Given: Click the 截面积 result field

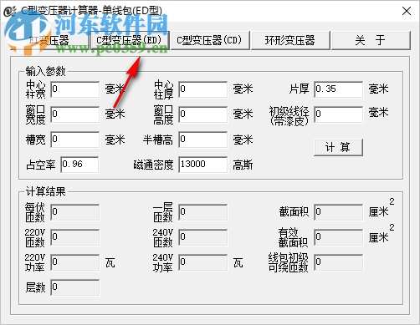Looking at the screenshot, I should [x=339, y=212].
